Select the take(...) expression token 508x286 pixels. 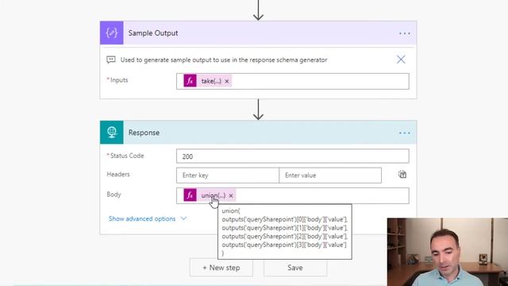[x=211, y=81]
